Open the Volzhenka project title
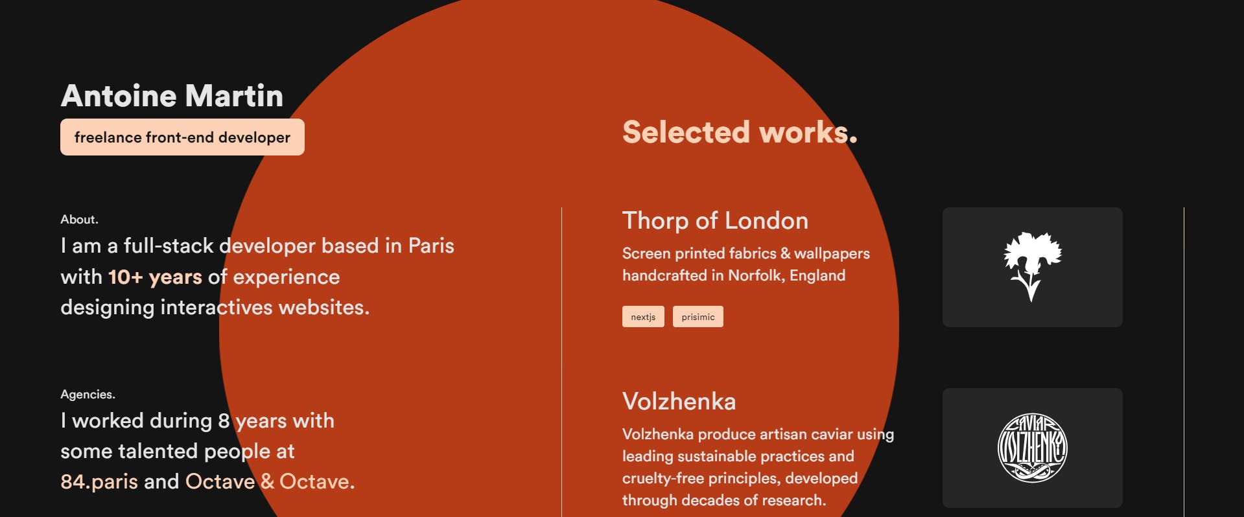This screenshot has height=517, width=1244. coord(679,402)
